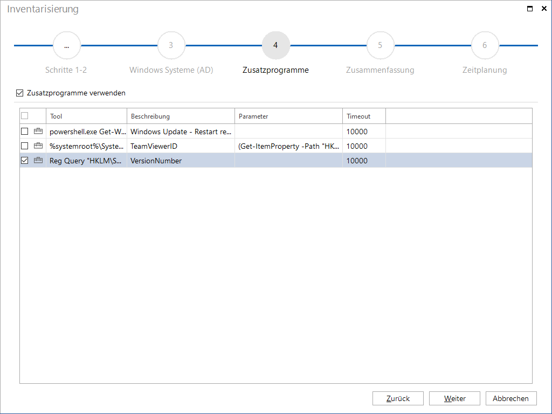This screenshot has height=414, width=552.
Task: Click the ellipsis step circle for Schritte 1-2
Action: tap(66, 45)
